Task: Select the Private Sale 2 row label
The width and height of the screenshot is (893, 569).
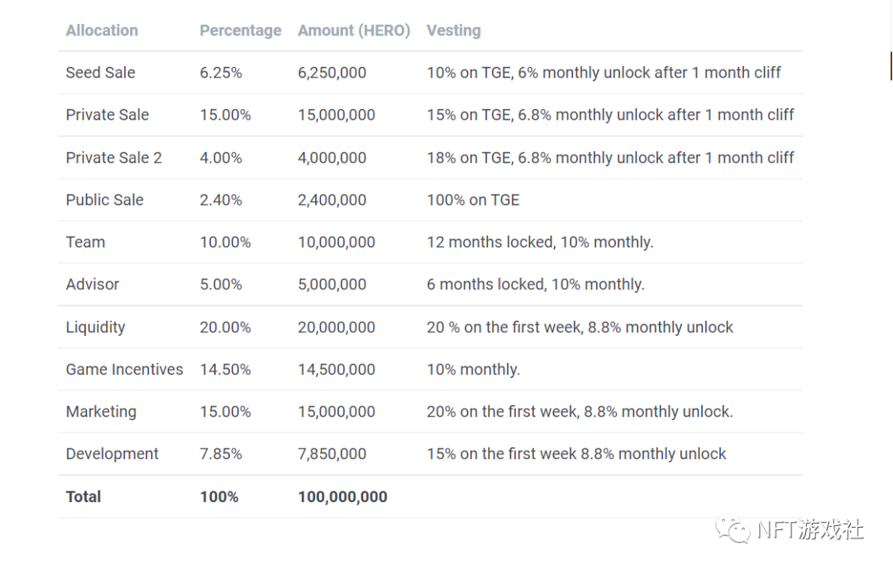Action: pos(113,158)
